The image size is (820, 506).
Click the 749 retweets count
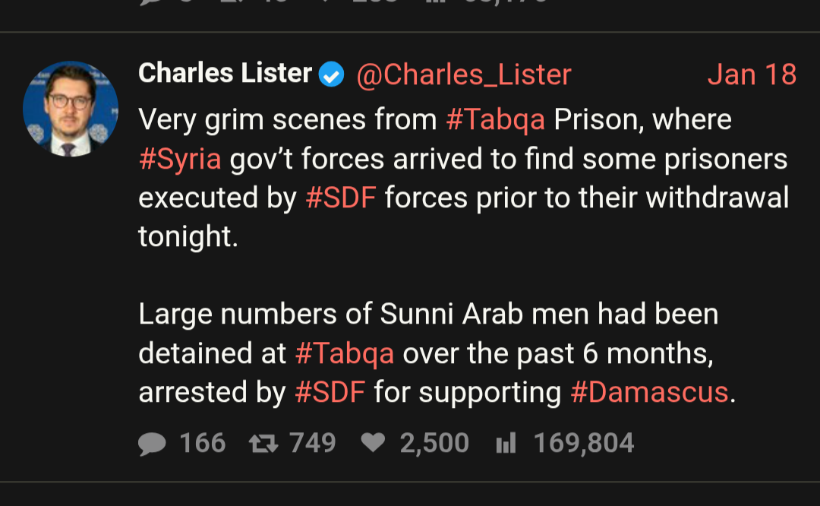click(313, 444)
